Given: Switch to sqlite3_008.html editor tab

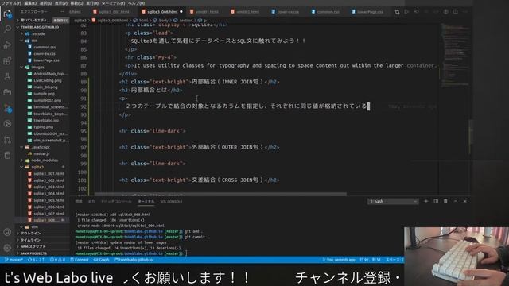Looking at the screenshot, I should click(x=162, y=12).
